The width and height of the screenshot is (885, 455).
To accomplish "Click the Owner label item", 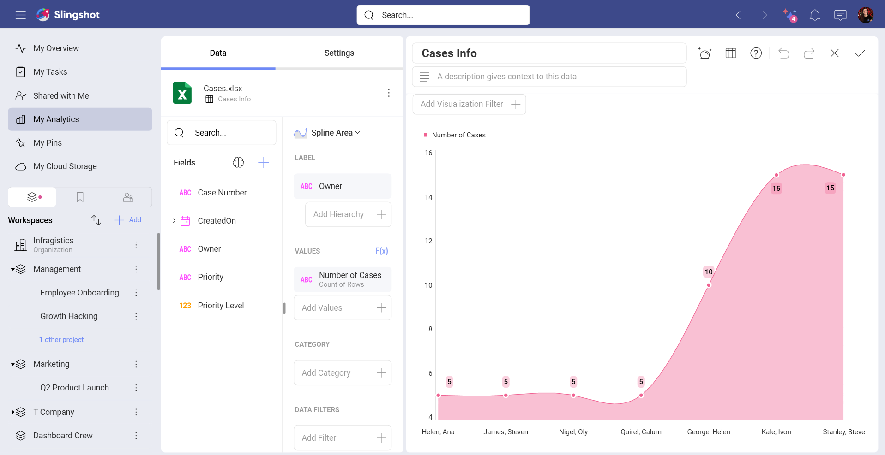I will click(x=343, y=186).
